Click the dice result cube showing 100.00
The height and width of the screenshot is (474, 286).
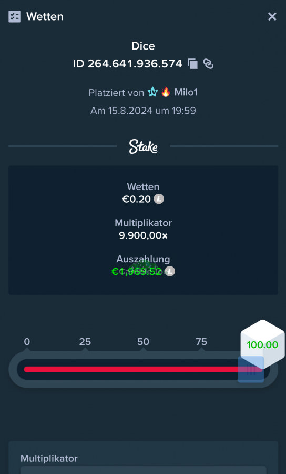tap(262, 344)
